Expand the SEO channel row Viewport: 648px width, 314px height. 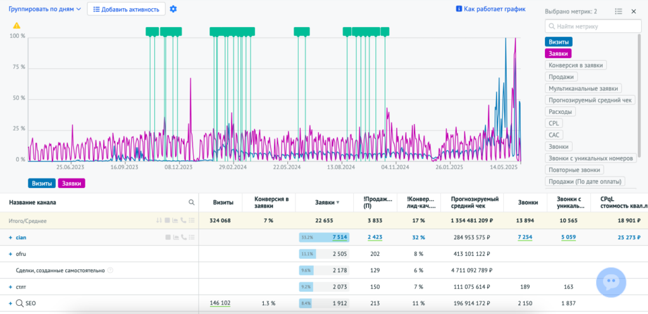[x=11, y=303]
